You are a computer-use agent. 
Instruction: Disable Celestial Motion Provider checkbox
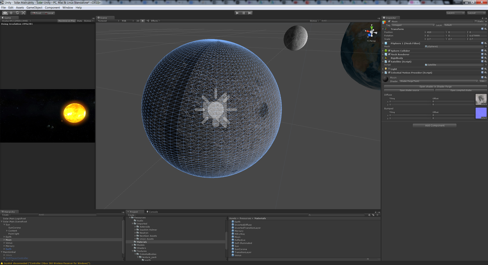point(389,73)
